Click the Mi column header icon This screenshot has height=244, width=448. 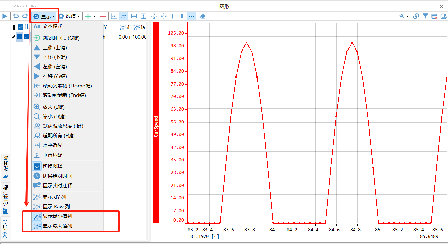[x=123, y=27]
